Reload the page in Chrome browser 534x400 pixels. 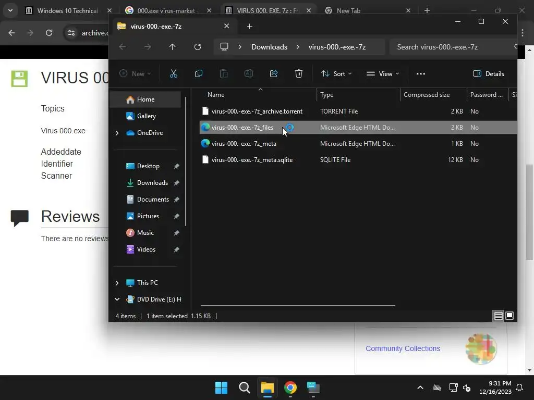(49, 33)
